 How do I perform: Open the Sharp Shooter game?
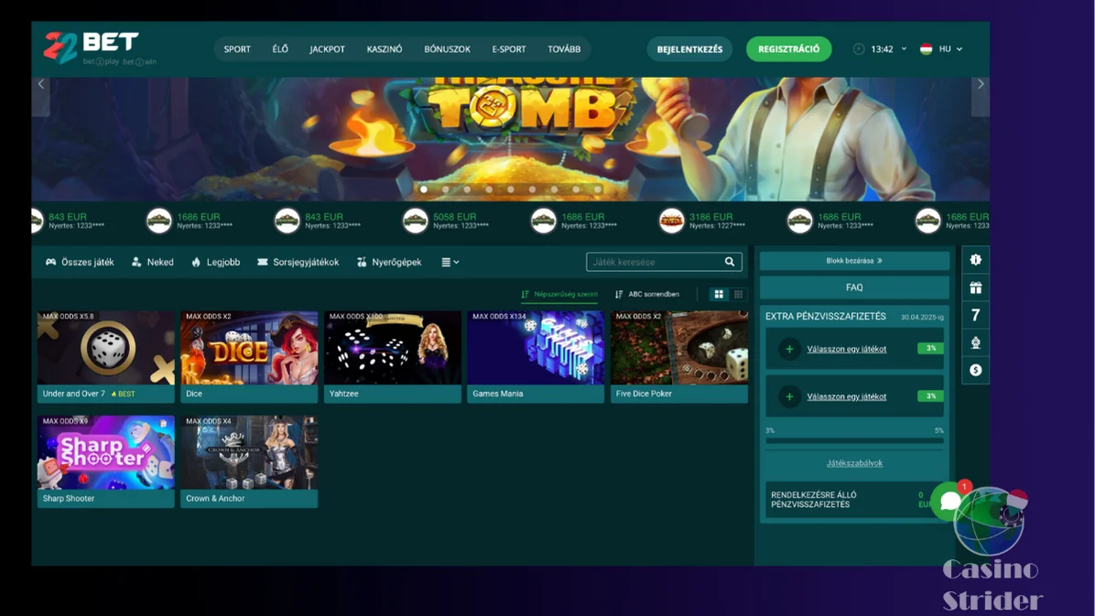(x=105, y=461)
